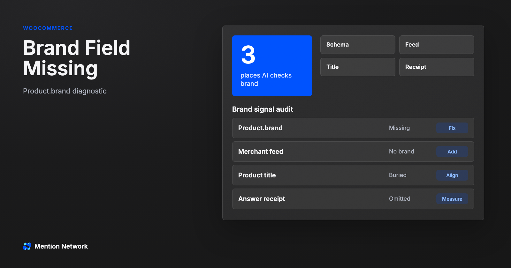
Task: Click the Fix button for Product.brand
Action: [x=452, y=128]
